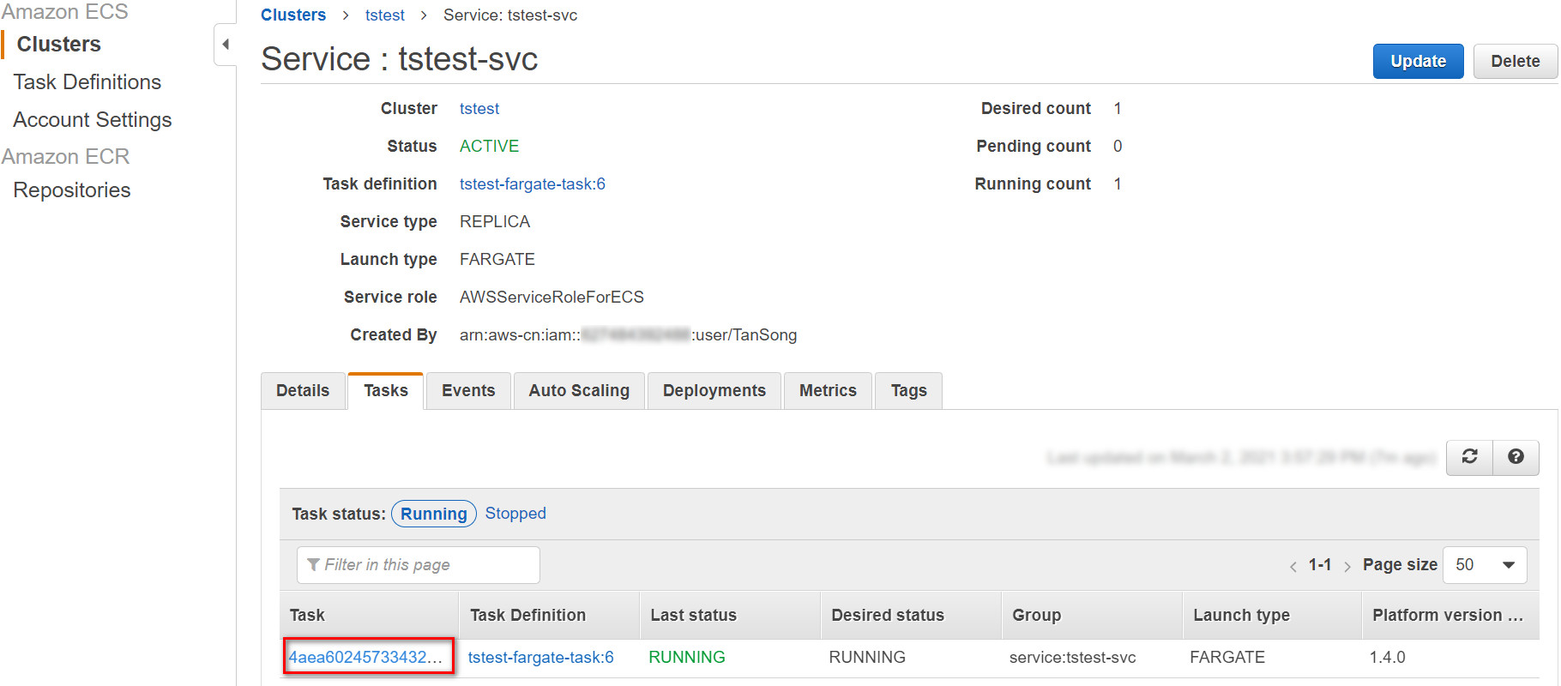Select the RUNNING last status cell
The image size is (1561, 686).
click(687, 658)
